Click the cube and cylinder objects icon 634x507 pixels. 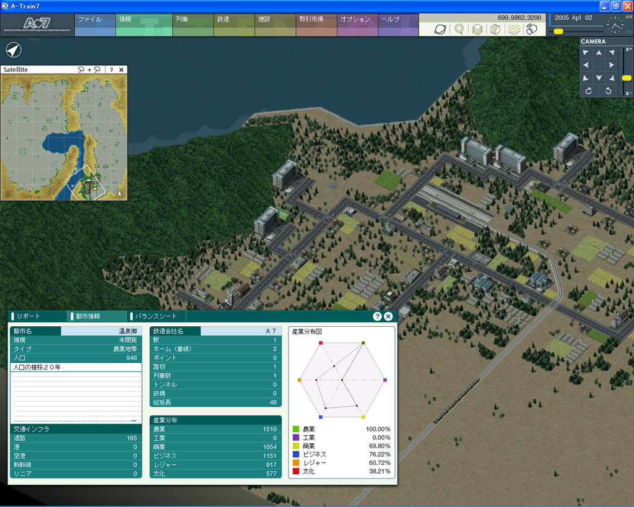[532, 29]
